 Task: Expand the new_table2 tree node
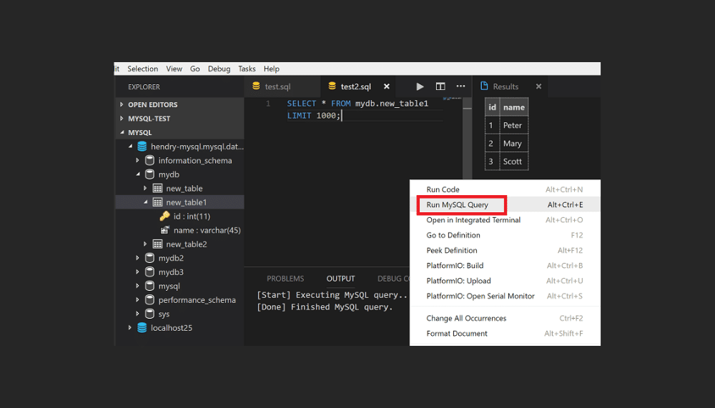(146, 244)
